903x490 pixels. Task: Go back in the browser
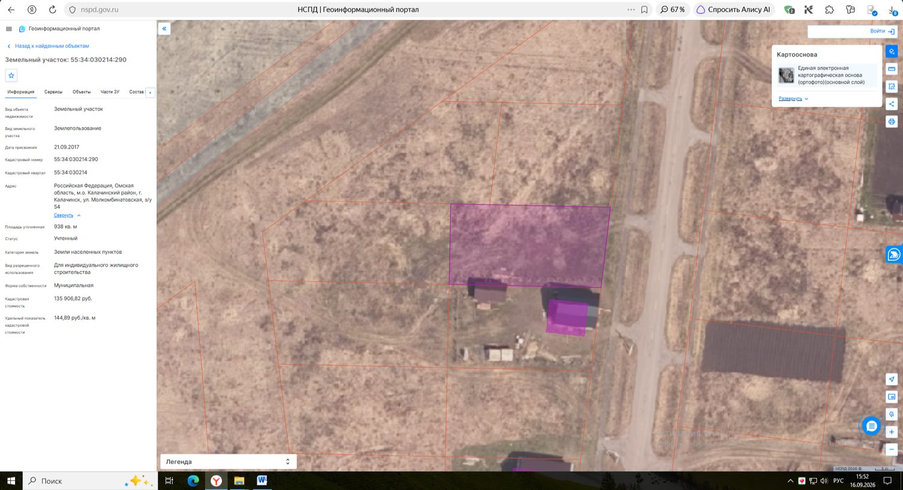tap(11, 10)
